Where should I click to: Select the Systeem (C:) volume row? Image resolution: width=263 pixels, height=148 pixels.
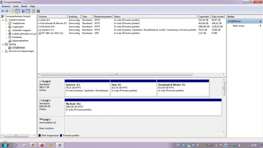(131, 30)
